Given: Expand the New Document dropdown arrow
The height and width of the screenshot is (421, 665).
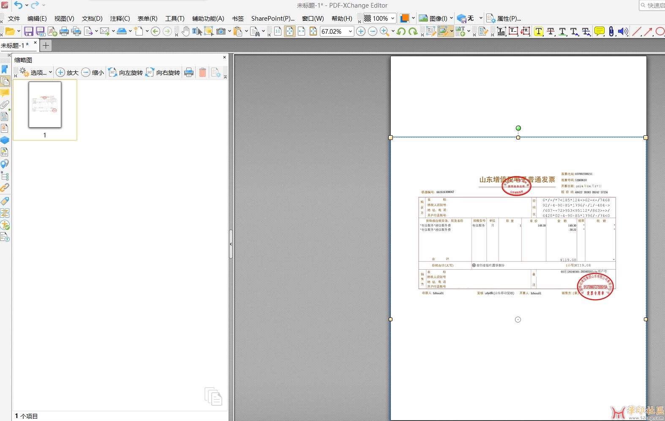Looking at the screenshot, I should click(147, 31).
